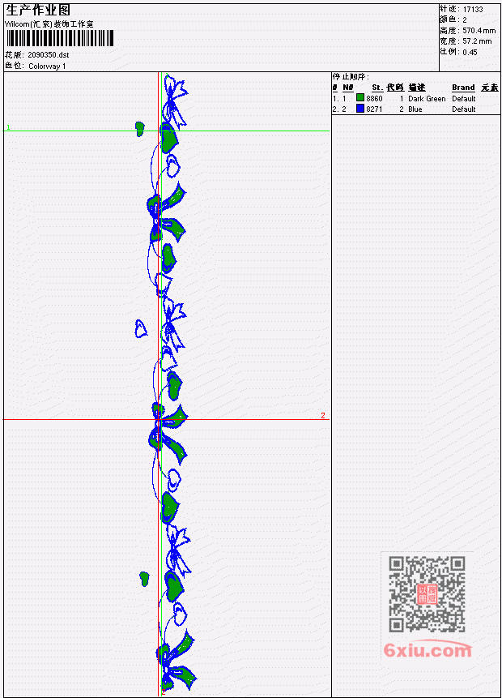Viewport: 502px width, 698px height.
Task: Click the top blue bow in the design
Action: click(174, 101)
